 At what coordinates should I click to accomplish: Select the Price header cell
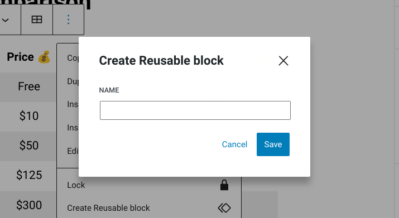pyautogui.click(x=28, y=57)
